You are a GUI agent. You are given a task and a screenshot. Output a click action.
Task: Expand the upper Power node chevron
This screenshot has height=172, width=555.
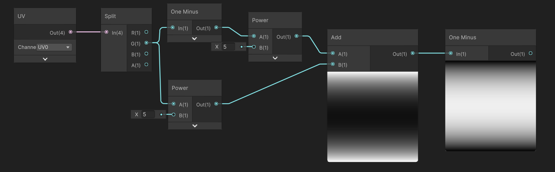(275, 58)
